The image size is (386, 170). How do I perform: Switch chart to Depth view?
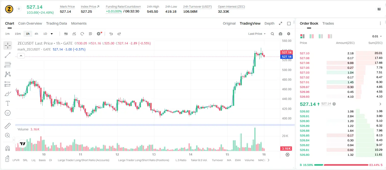pos(269,23)
